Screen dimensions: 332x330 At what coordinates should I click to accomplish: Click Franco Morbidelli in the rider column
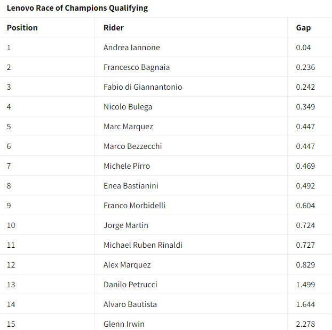coord(133,206)
